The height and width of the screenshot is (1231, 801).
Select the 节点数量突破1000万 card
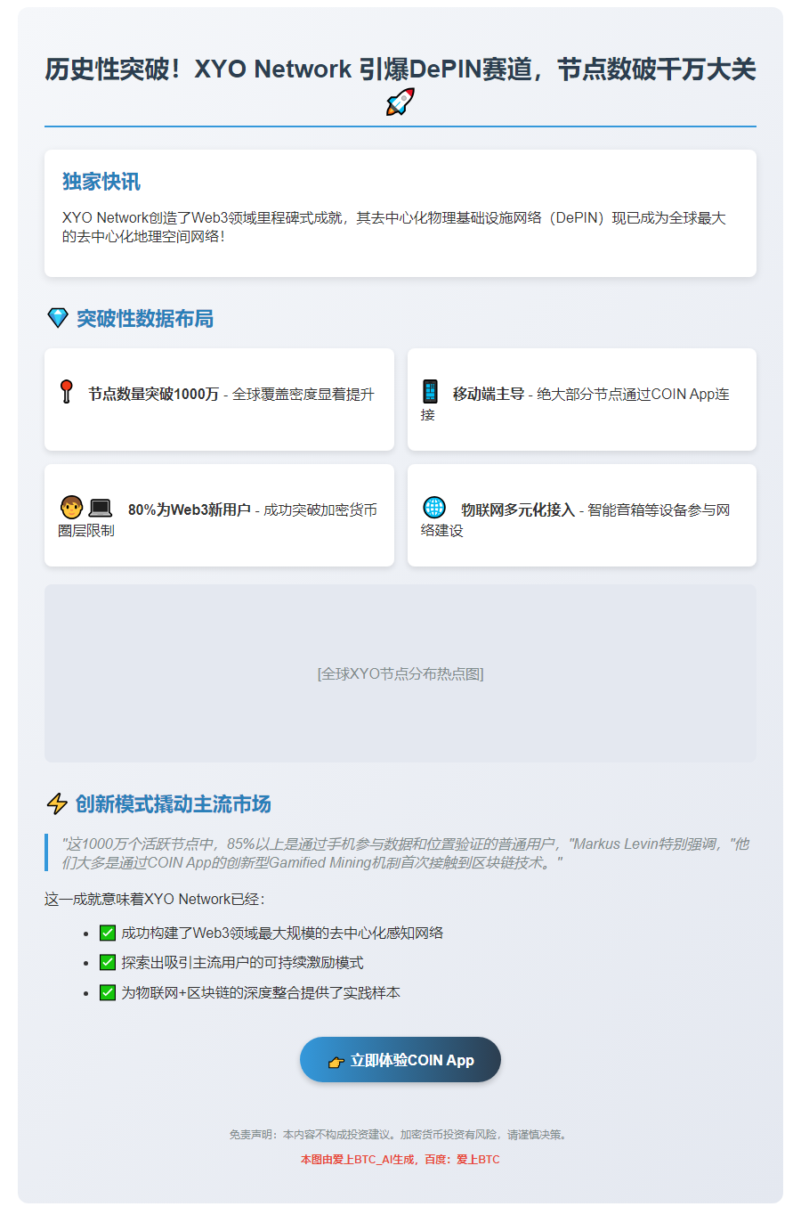tap(219, 399)
